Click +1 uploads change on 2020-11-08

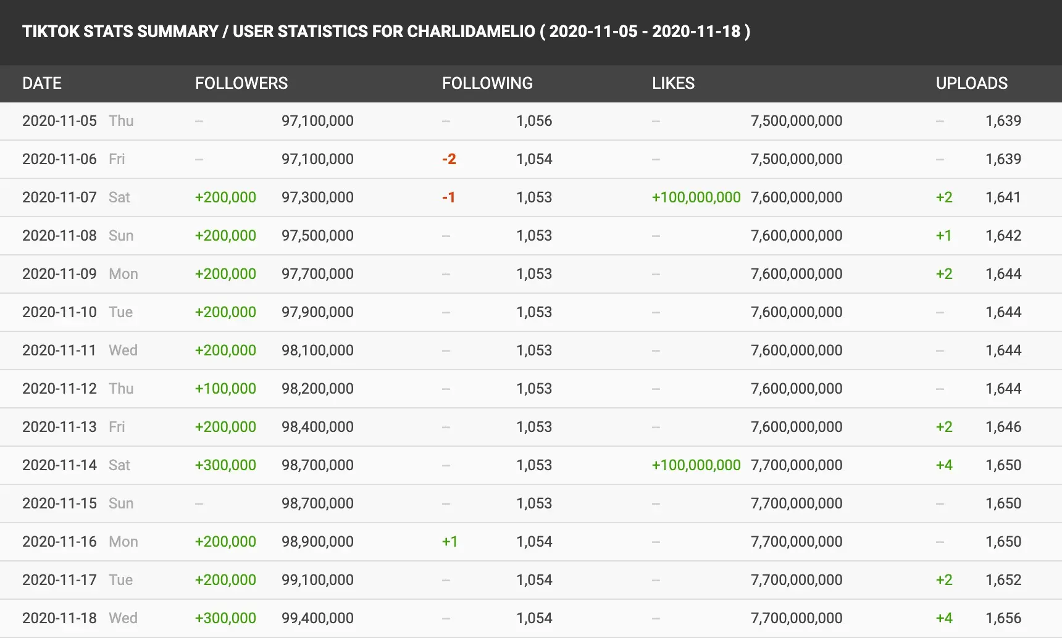[943, 236]
